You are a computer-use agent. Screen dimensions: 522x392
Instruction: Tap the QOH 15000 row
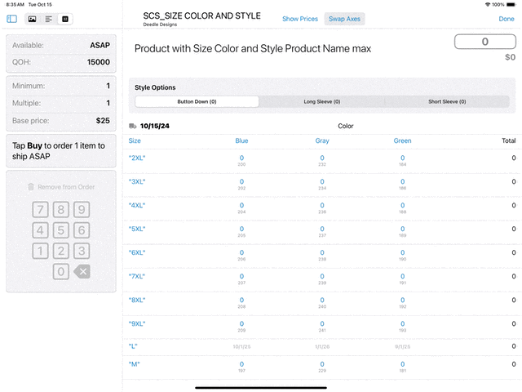click(61, 62)
